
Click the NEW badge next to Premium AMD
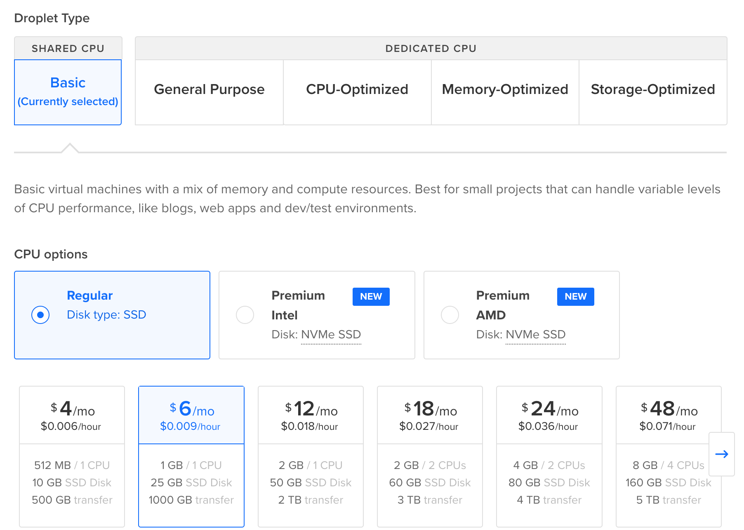(x=575, y=296)
